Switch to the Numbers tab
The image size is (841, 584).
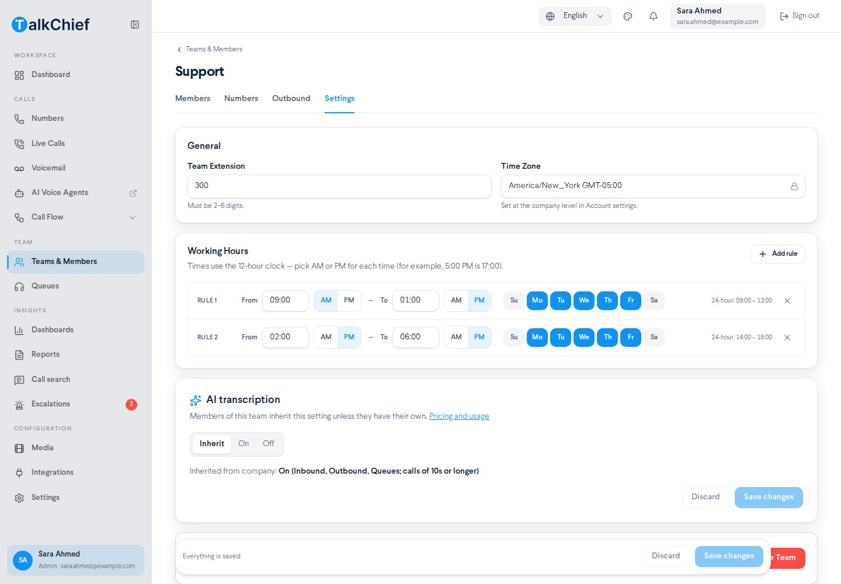click(x=241, y=99)
